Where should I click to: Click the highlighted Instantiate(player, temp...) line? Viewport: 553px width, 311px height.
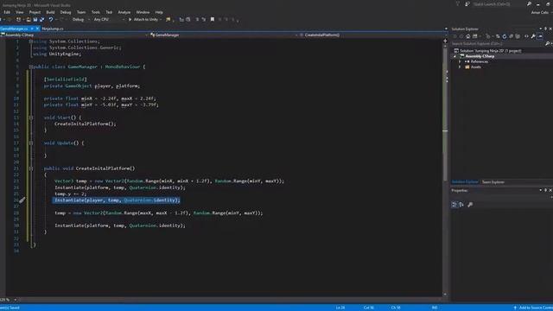coord(117,200)
